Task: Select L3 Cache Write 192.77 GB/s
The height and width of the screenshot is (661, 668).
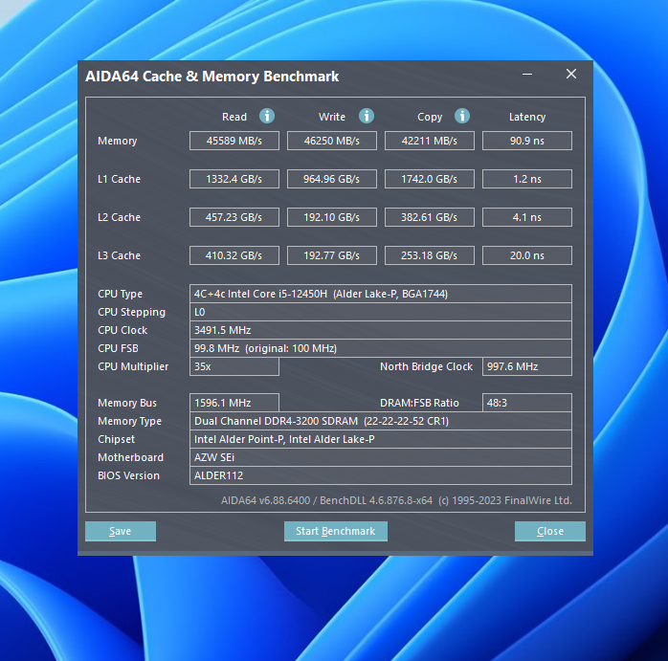Action: 332,255
